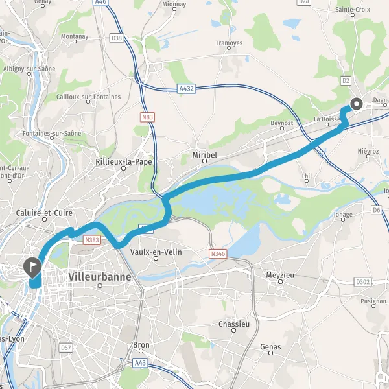The image size is (389, 389).
Task: Select the Rillieux-la-Pape town label
Action: pyautogui.click(x=124, y=162)
